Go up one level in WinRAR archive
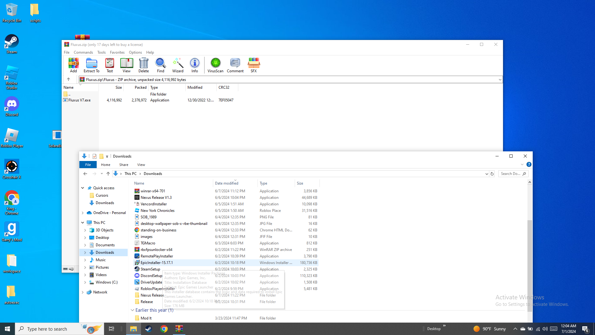Screen dimensions: 595x335 [68, 79]
